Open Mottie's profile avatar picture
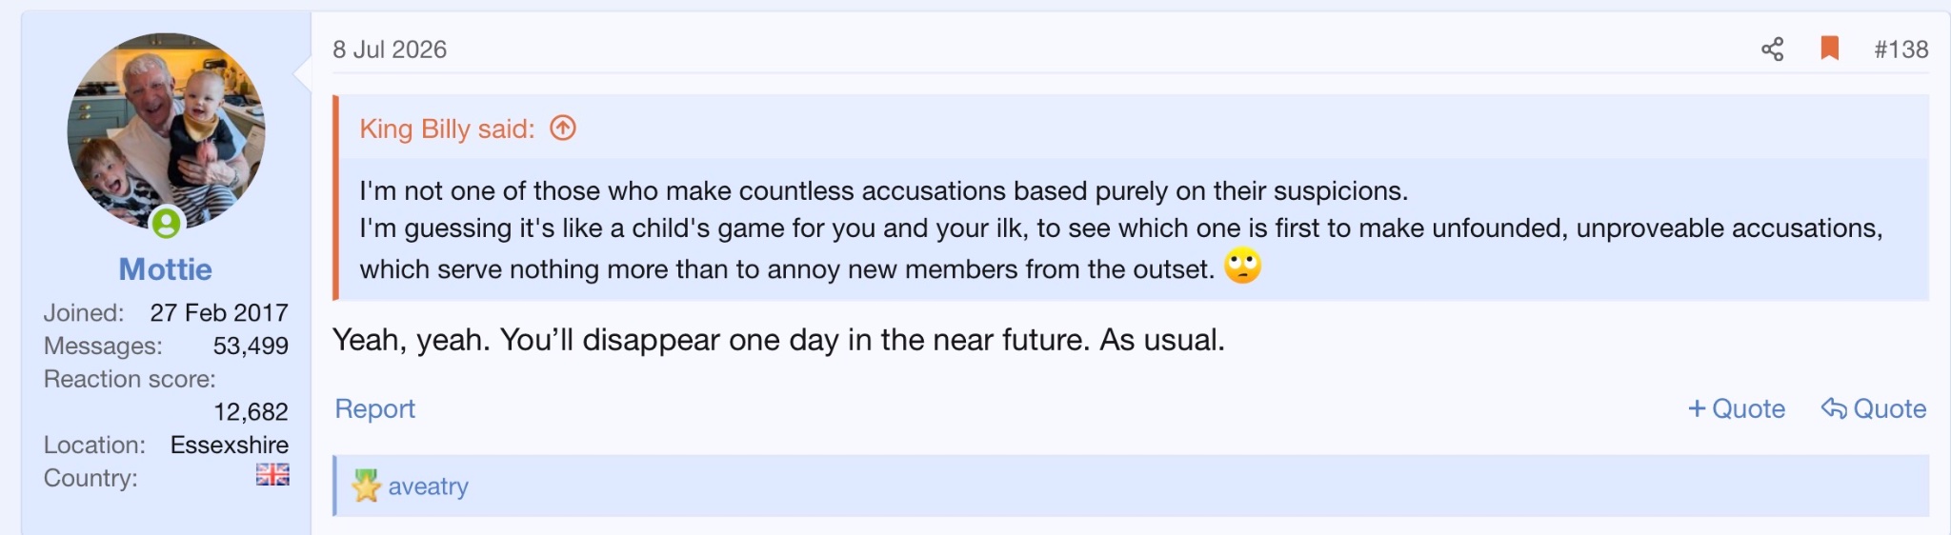This screenshot has height=535, width=1951. [166, 132]
